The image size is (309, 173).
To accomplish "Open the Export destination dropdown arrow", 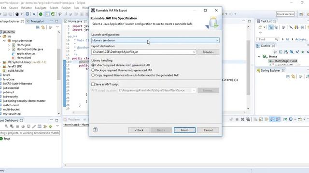I will tap(194, 52).
